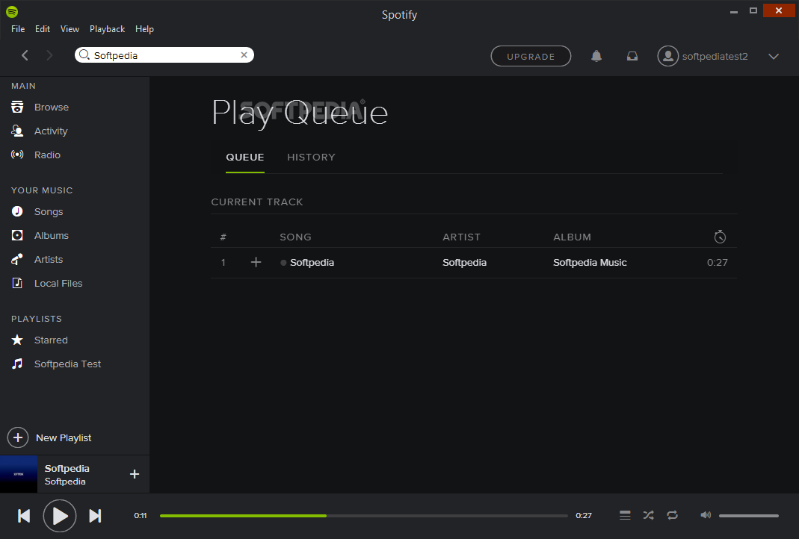Click song name Softpedia in queue row
Image resolution: width=799 pixels, height=539 pixels.
(312, 263)
